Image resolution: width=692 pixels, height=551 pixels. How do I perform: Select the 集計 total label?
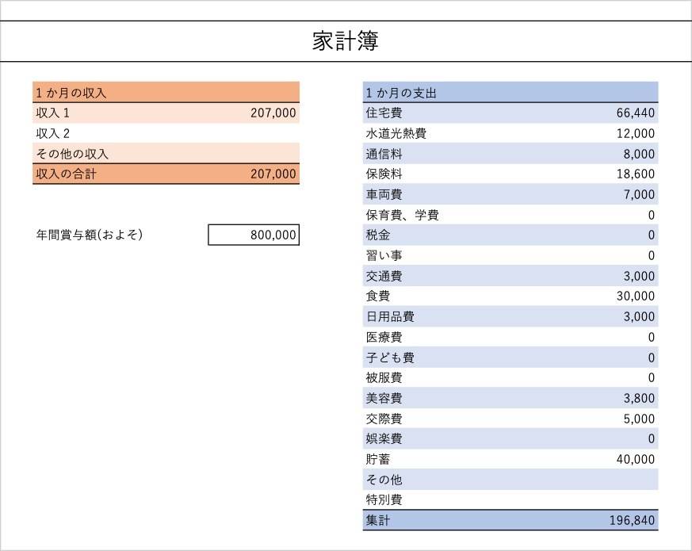tap(378, 520)
